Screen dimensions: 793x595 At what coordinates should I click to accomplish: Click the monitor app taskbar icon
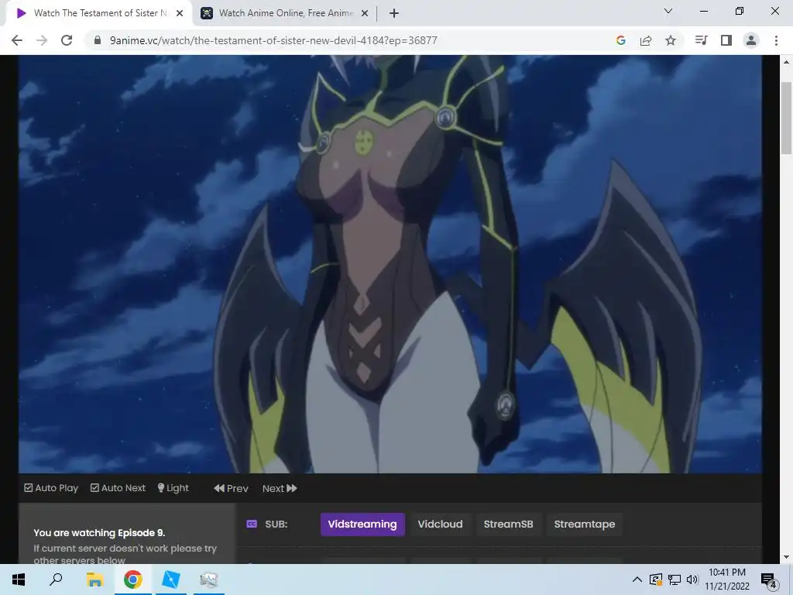(x=209, y=580)
